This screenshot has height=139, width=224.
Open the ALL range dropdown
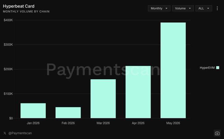click(x=204, y=9)
